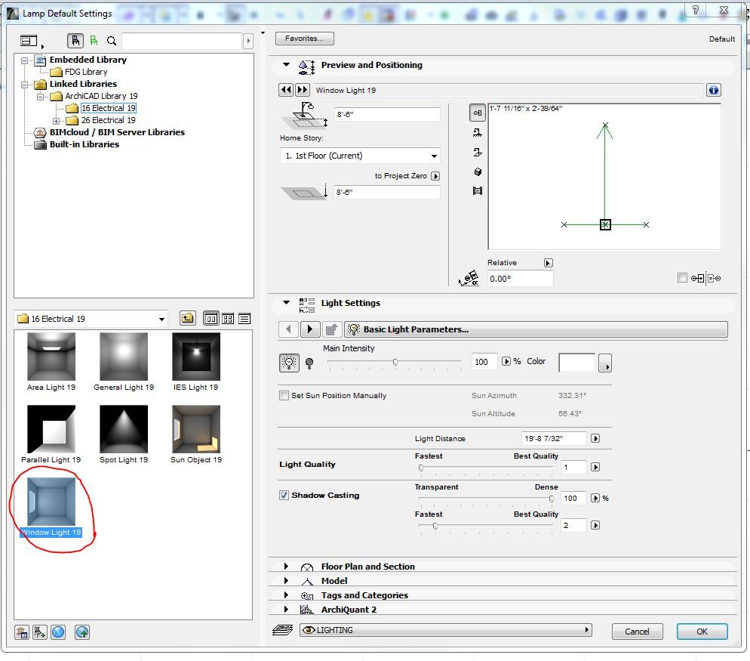Select the 3D view preview icon
The height and width of the screenshot is (661, 750).
pyautogui.click(x=478, y=172)
